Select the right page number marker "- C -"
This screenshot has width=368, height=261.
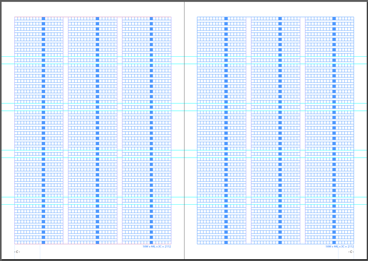(x=351, y=252)
